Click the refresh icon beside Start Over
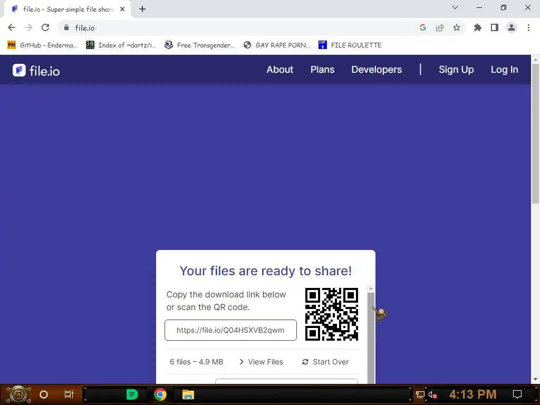 (305, 362)
